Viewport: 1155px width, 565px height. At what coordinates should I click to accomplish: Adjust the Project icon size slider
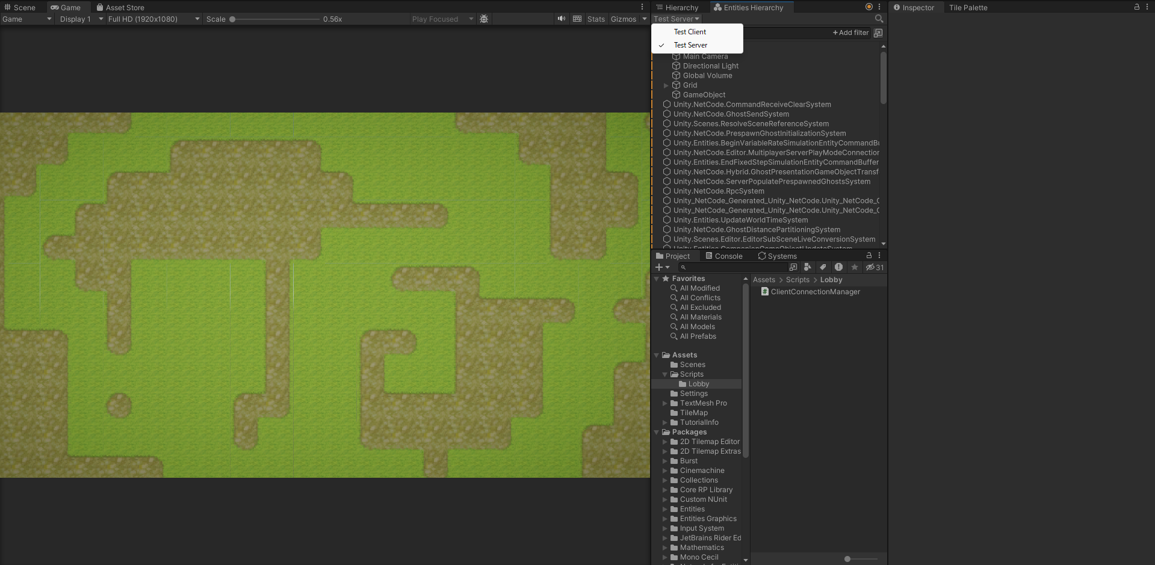coord(859,559)
